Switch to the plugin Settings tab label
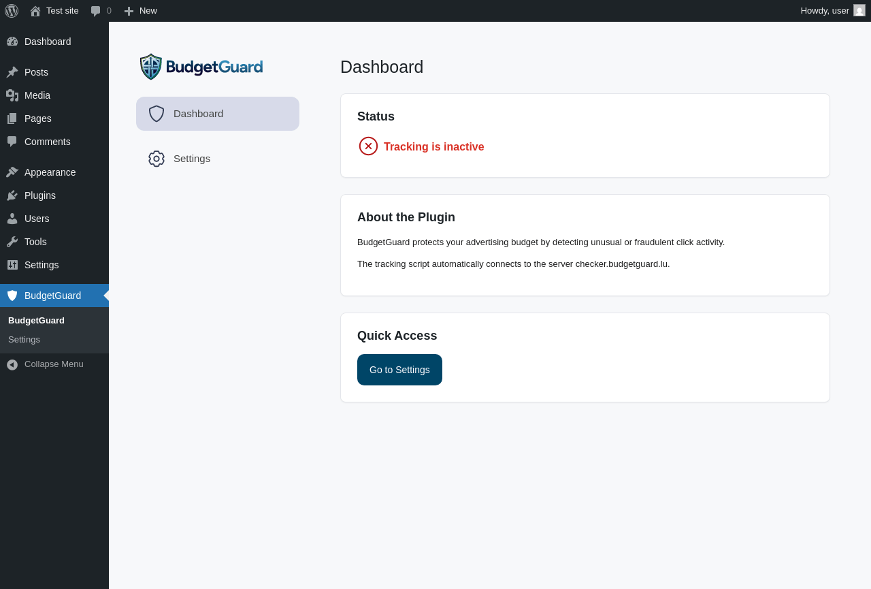The image size is (871, 589). [192, 159]
